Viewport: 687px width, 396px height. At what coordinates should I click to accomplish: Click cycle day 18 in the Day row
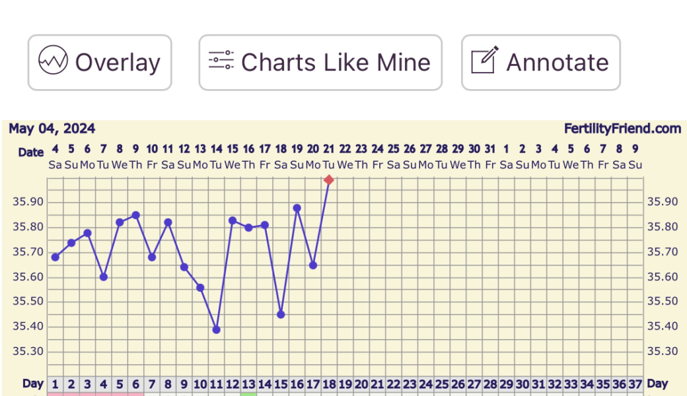(x=329, y=384)
